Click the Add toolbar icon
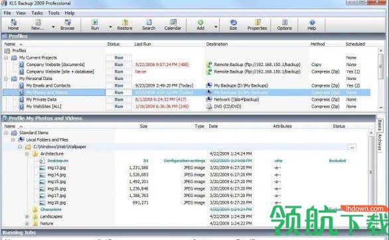The width and height of the screenshot is (389, 240). pyautogui.click(x=200, y=25)
